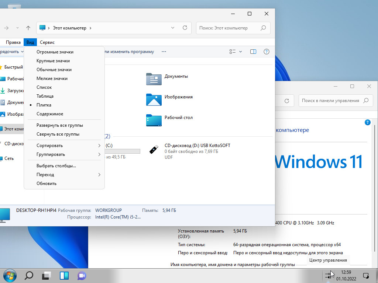The height and width of the screenshot is (283, 378).
Task: Open the Упорядочить dropdown in the toolbar
Action: 12,52
